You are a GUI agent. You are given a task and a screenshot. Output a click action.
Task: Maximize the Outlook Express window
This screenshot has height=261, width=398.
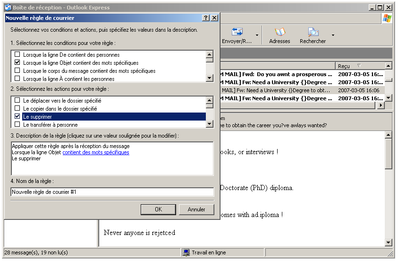pyautogui.click(x=380, y=8)
